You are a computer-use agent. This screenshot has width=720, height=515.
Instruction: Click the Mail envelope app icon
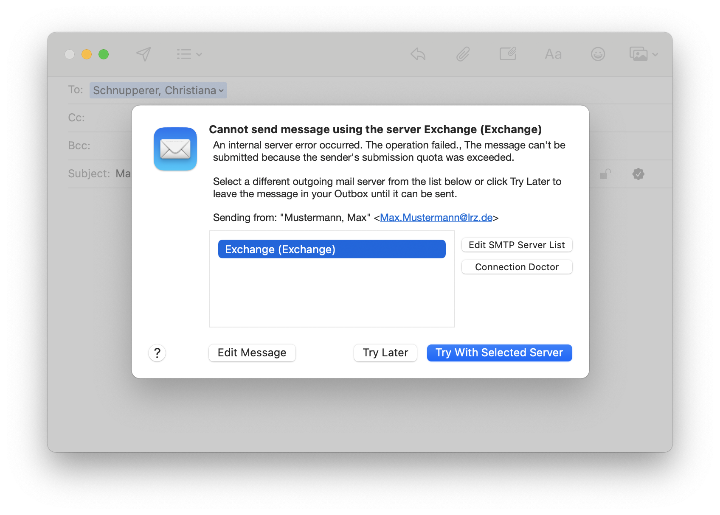[175, 149]
